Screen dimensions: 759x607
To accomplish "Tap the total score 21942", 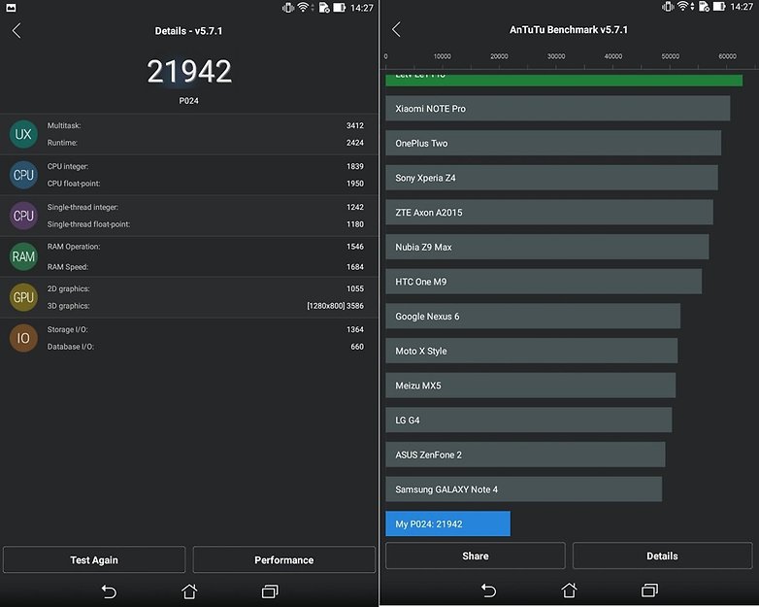I will click(189, 71).
